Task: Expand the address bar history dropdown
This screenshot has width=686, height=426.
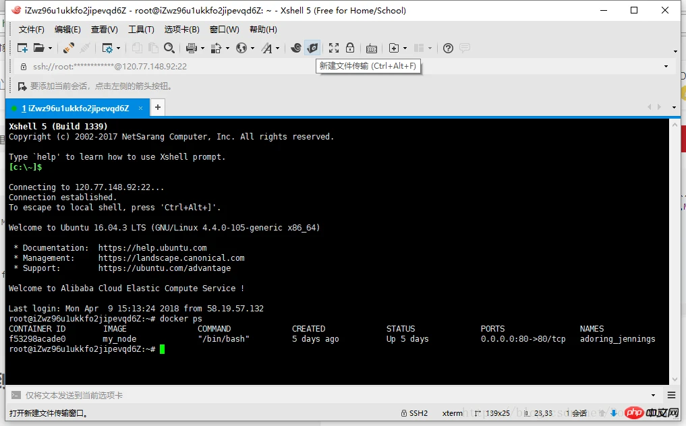Action: click(x=666, y=67)
